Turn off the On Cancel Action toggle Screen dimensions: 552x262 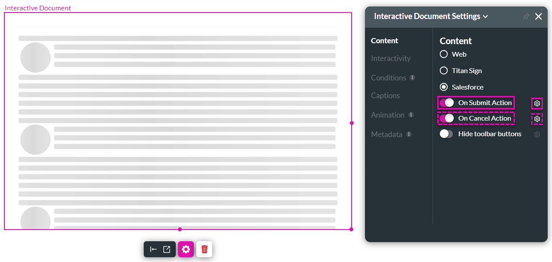click(447, 118)
